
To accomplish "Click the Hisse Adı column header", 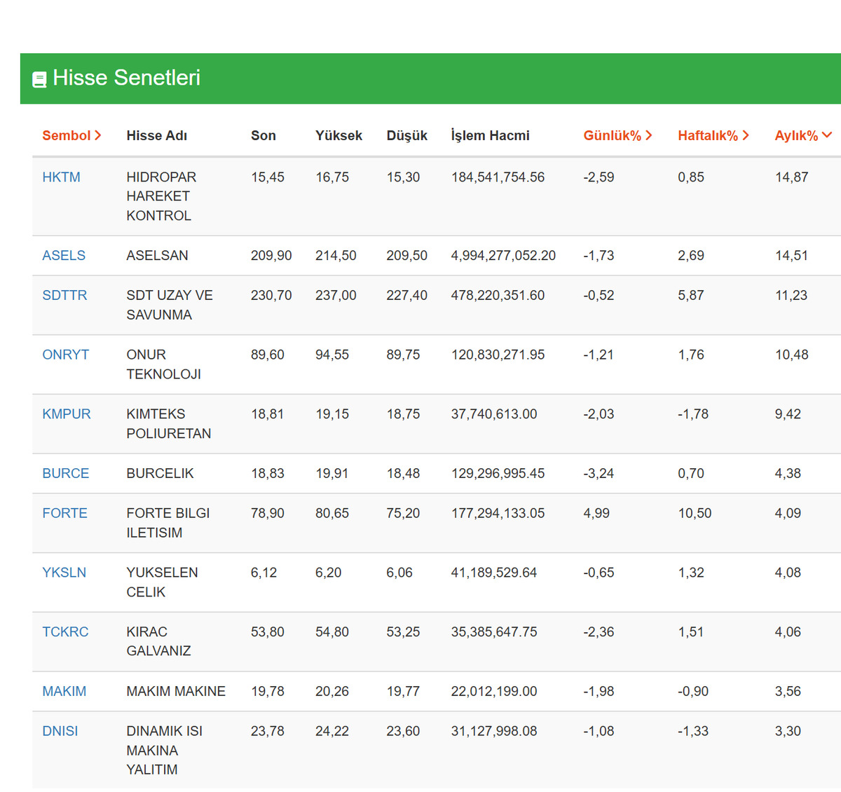I will tap(157, 136).
